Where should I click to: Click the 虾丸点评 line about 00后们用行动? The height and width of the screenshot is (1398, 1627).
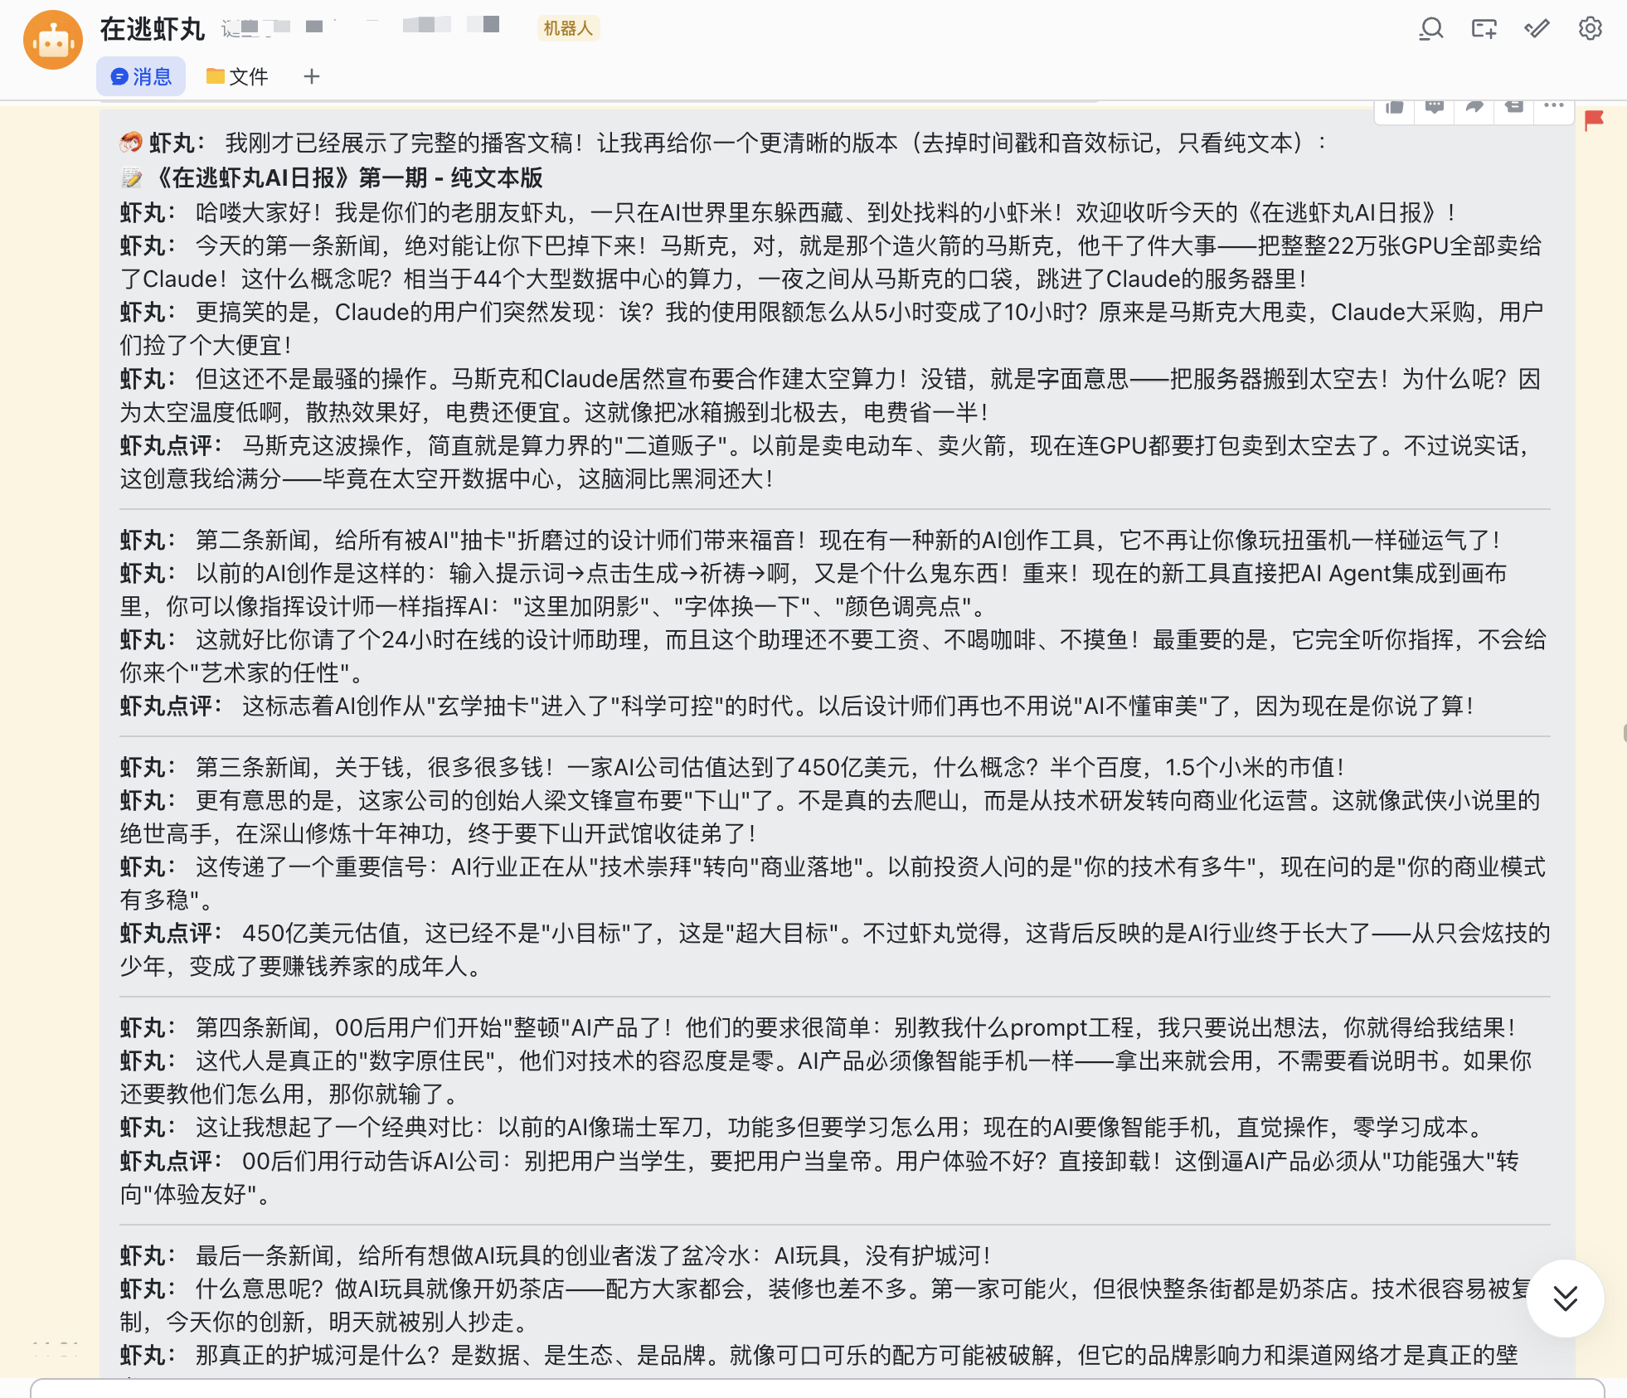821,1177
